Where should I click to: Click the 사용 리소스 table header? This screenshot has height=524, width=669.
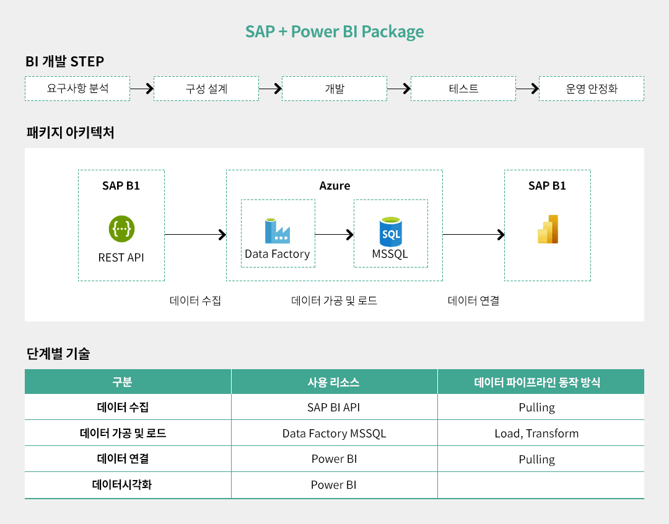[x=334, y=382]
